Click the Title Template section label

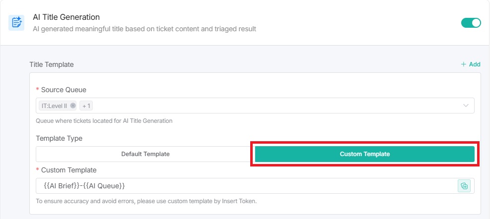tap(52, 64)
